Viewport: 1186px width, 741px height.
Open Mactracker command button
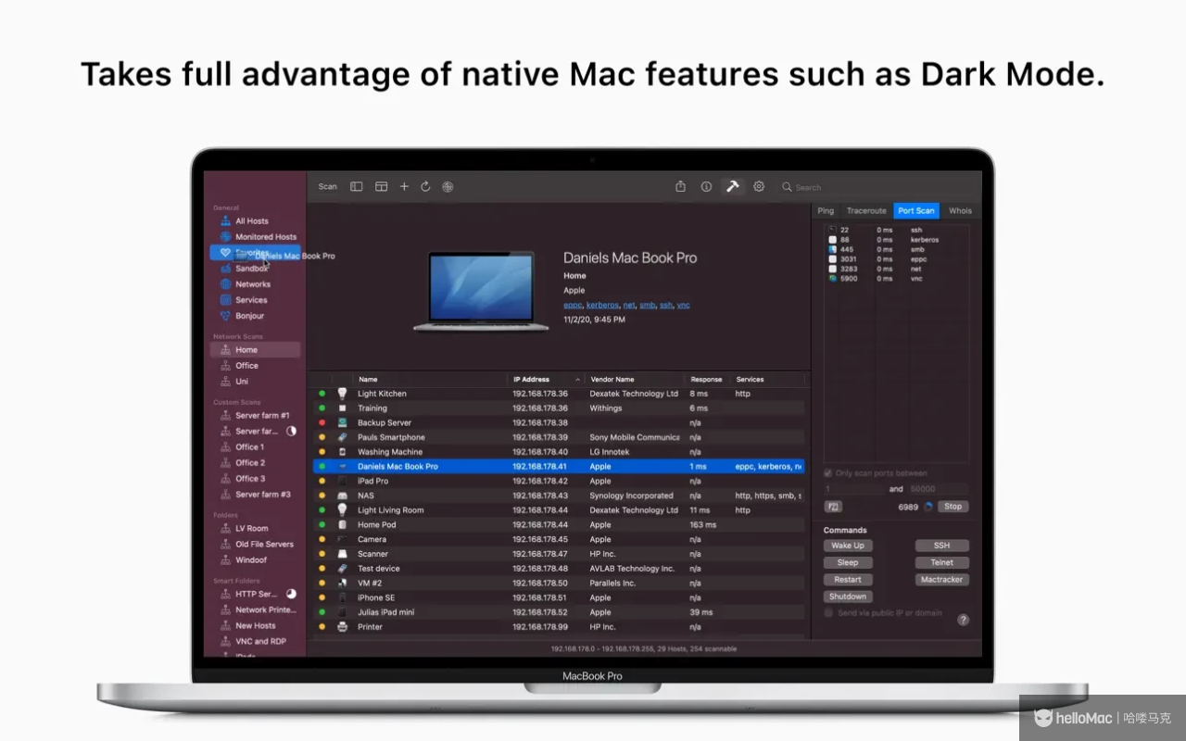[x=942, y=580]
